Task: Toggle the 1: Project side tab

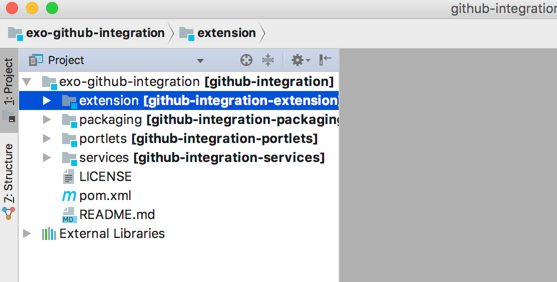Action: 9,90
